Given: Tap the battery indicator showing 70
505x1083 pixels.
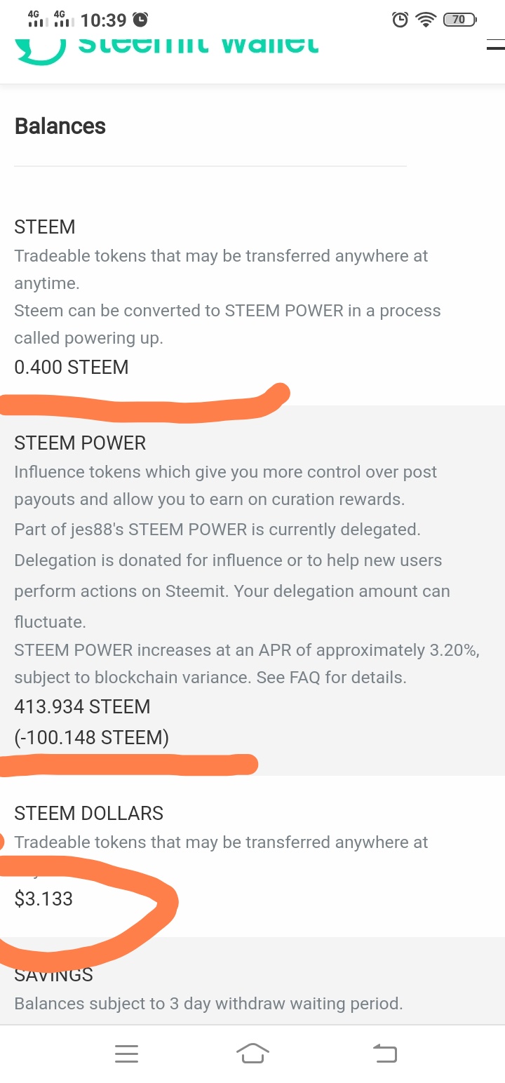Looking at the screenshot, I should (x=460, y=20).
